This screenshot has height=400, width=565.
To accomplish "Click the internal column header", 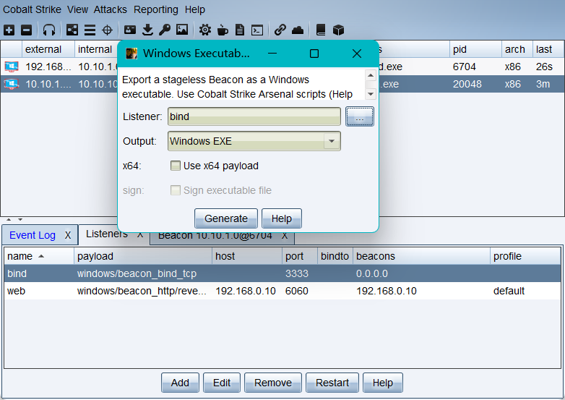I will (96, 49).
